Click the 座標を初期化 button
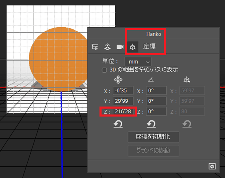The width and height of the screenshot is (225, 178). 153,137
